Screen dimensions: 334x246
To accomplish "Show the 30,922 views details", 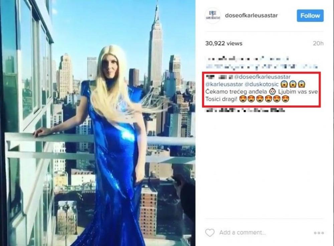I will [x=224, y=43].
